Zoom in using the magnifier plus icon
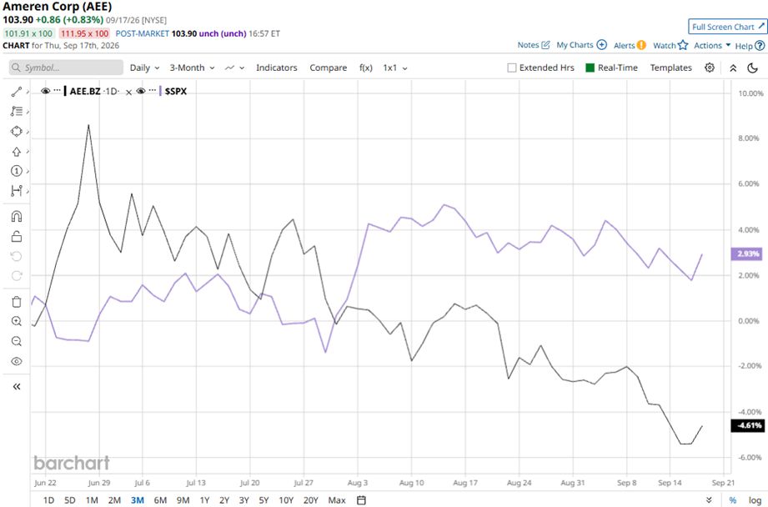The height and width of the screenshot is (507, 768). pyautogui.click(x=17, y=321)
